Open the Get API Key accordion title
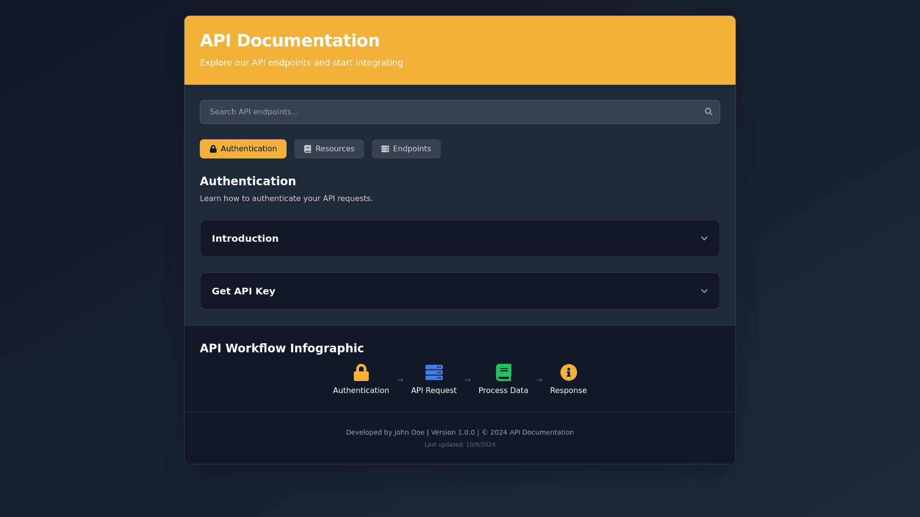The width and height of the screenshot is (920, 517). click(243, 291)
